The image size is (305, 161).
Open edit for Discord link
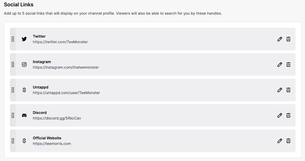279,116
